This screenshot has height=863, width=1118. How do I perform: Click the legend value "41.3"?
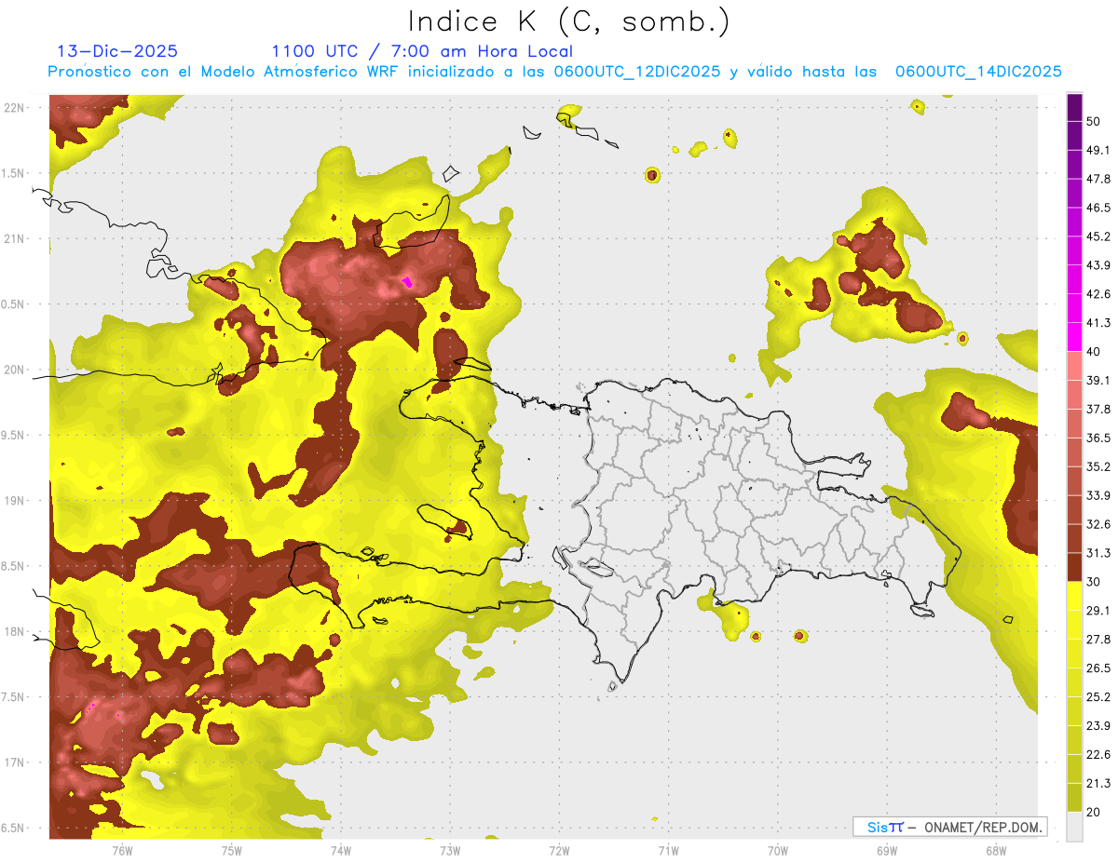[x=1099, y=323]
